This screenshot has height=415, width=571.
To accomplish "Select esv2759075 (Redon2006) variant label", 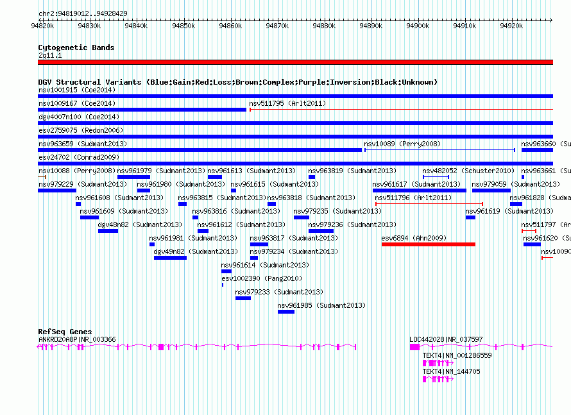I will point(80,130).
